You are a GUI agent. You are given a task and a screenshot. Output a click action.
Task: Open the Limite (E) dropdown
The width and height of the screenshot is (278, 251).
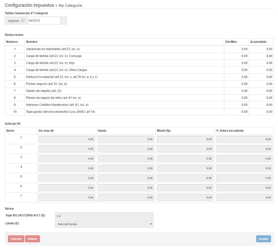(x=104, y=224)
